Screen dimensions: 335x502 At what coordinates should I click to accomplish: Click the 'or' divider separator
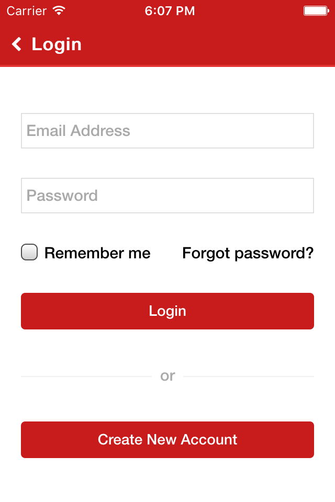[167, 376]
